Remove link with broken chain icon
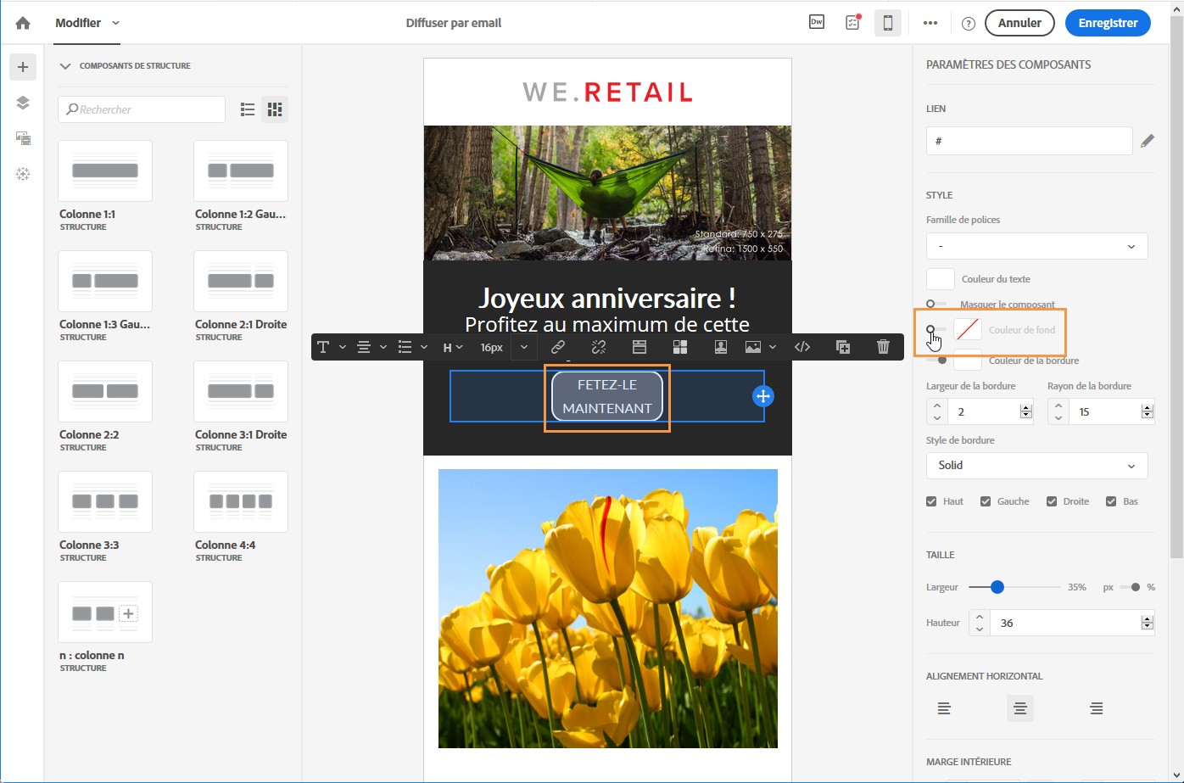This screenshot has width=1184, height=783. (x=599, y=347)
